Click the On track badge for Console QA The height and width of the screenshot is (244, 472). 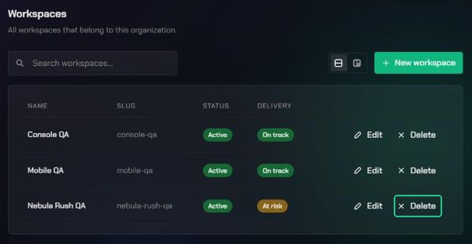pyautogui.click(x=275, y=135)
